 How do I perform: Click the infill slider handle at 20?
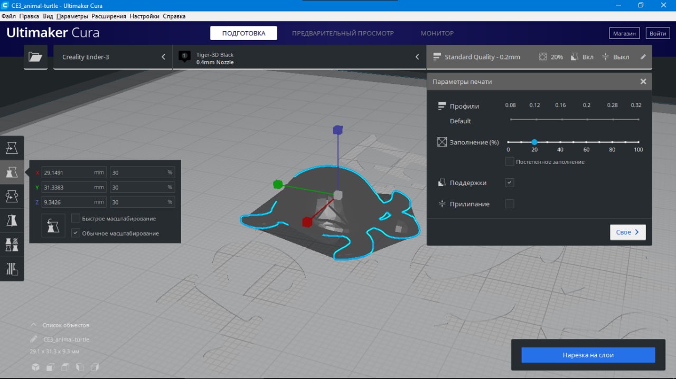(x=534, y=142)
